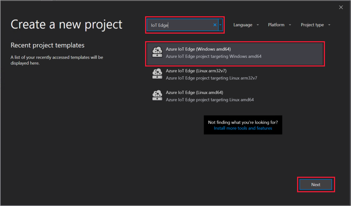Select Azure IoT Edge (Windows amd64) title text

click(198, 49)
